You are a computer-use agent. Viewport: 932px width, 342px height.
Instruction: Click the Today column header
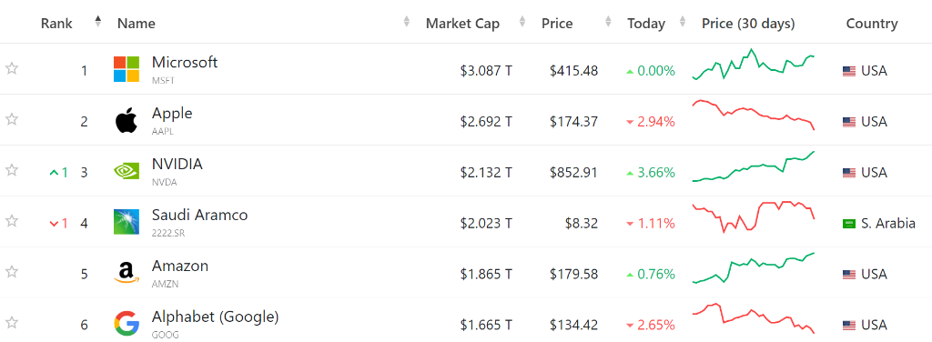646,24
